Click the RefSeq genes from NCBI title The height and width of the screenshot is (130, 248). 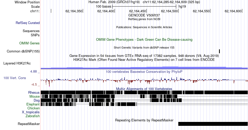[144, 19]
